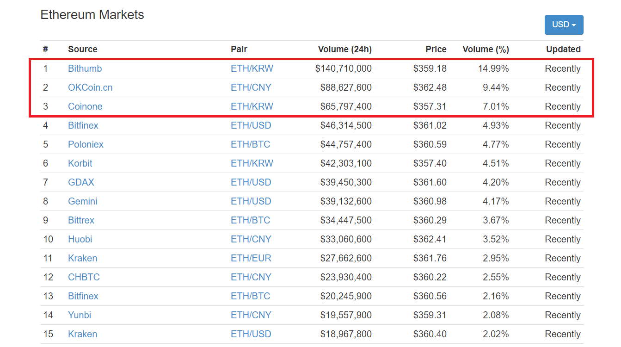The width and height of the screenshot is (621, 347).
Task: Click the Volume (%) column header
Action: [x=485, y=49]
